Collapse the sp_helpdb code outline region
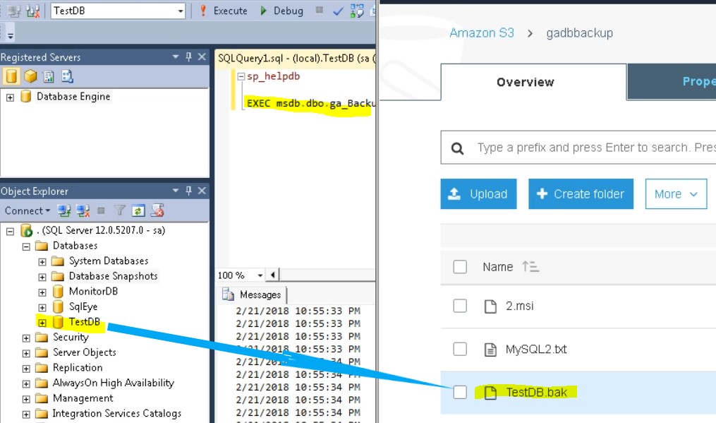The width and height of the screenshot is (716, 423). coord(241,77)
